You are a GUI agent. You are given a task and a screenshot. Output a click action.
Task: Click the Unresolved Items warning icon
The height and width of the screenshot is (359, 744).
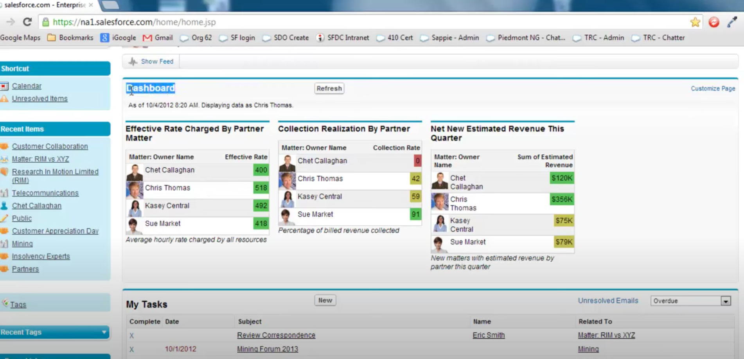4,99
